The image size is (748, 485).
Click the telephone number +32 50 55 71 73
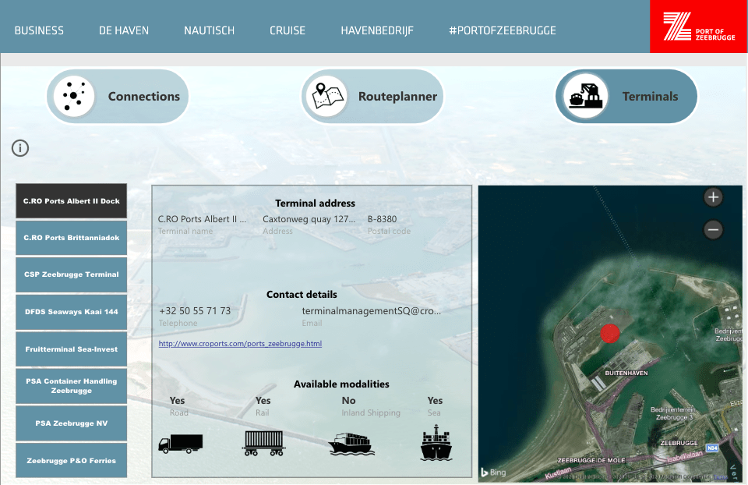(x=195, y=311)
